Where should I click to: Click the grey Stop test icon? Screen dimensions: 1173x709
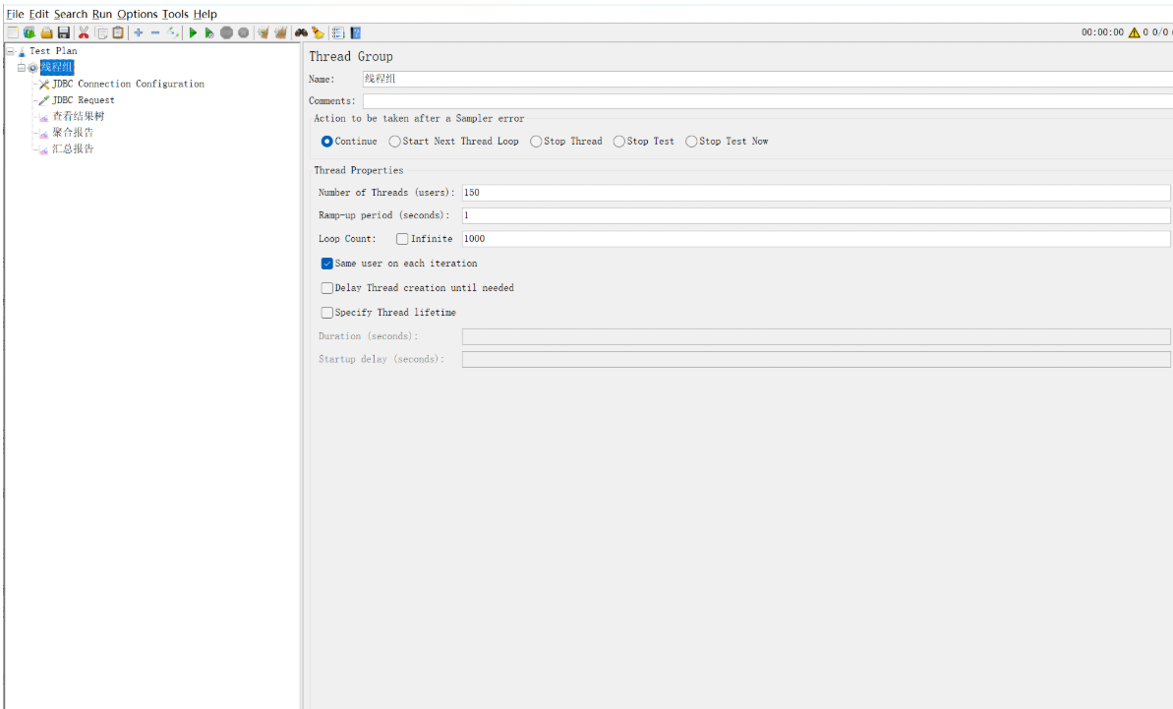227,32
